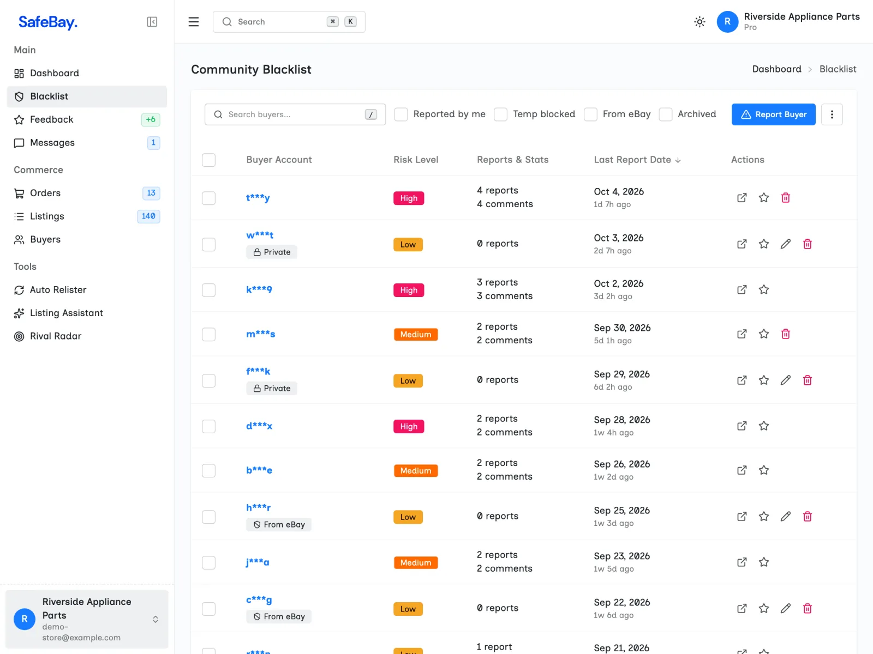Check the From eBay filter

coord(590,114)
